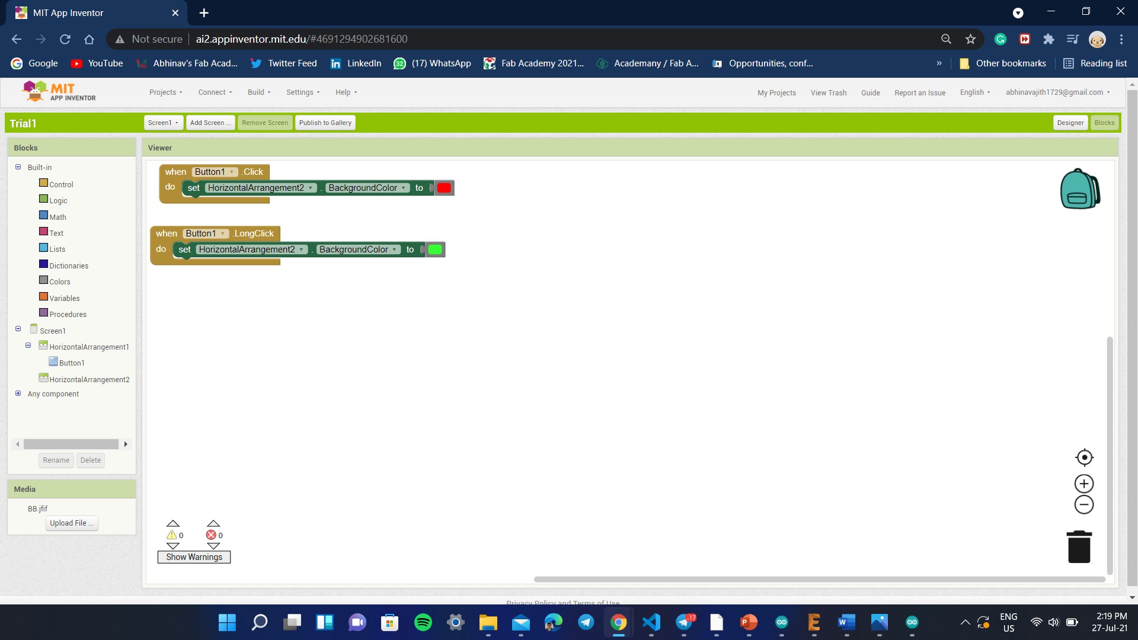This screenshot has width=1138, height=640.
Task: Bookmark this page with the star icon
Action: pyautogui.click(x=970, y=39)
